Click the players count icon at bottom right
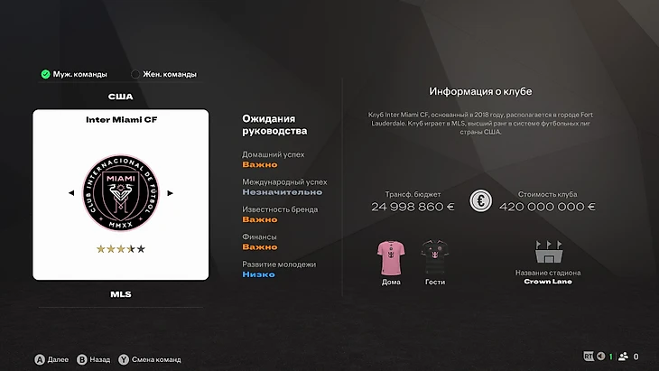 tap(623, 357)
